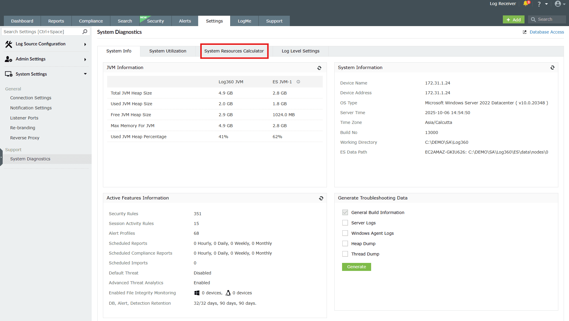The height and width of the screenshot is (321, 569).
Task: Check the Windows Agent Logs checkbox
Action: 345,233
